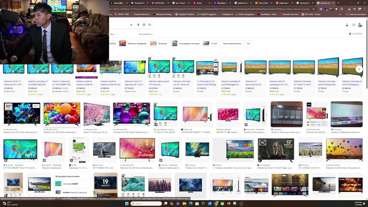Start voice search with microphone icon
The height and width of the screenshot is (207, 368).
[x=138, y=25]
